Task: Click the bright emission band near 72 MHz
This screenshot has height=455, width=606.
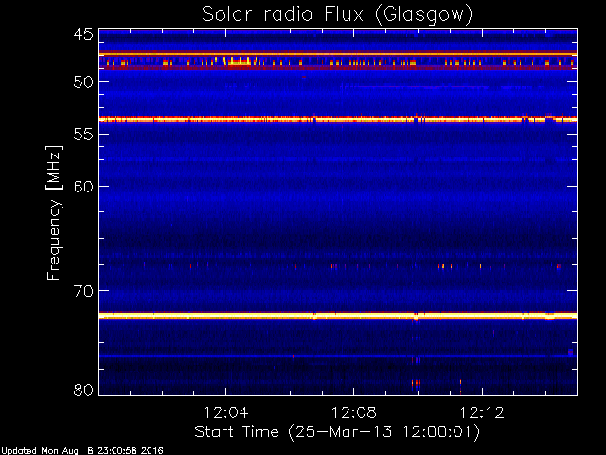Action: (338, 316)
